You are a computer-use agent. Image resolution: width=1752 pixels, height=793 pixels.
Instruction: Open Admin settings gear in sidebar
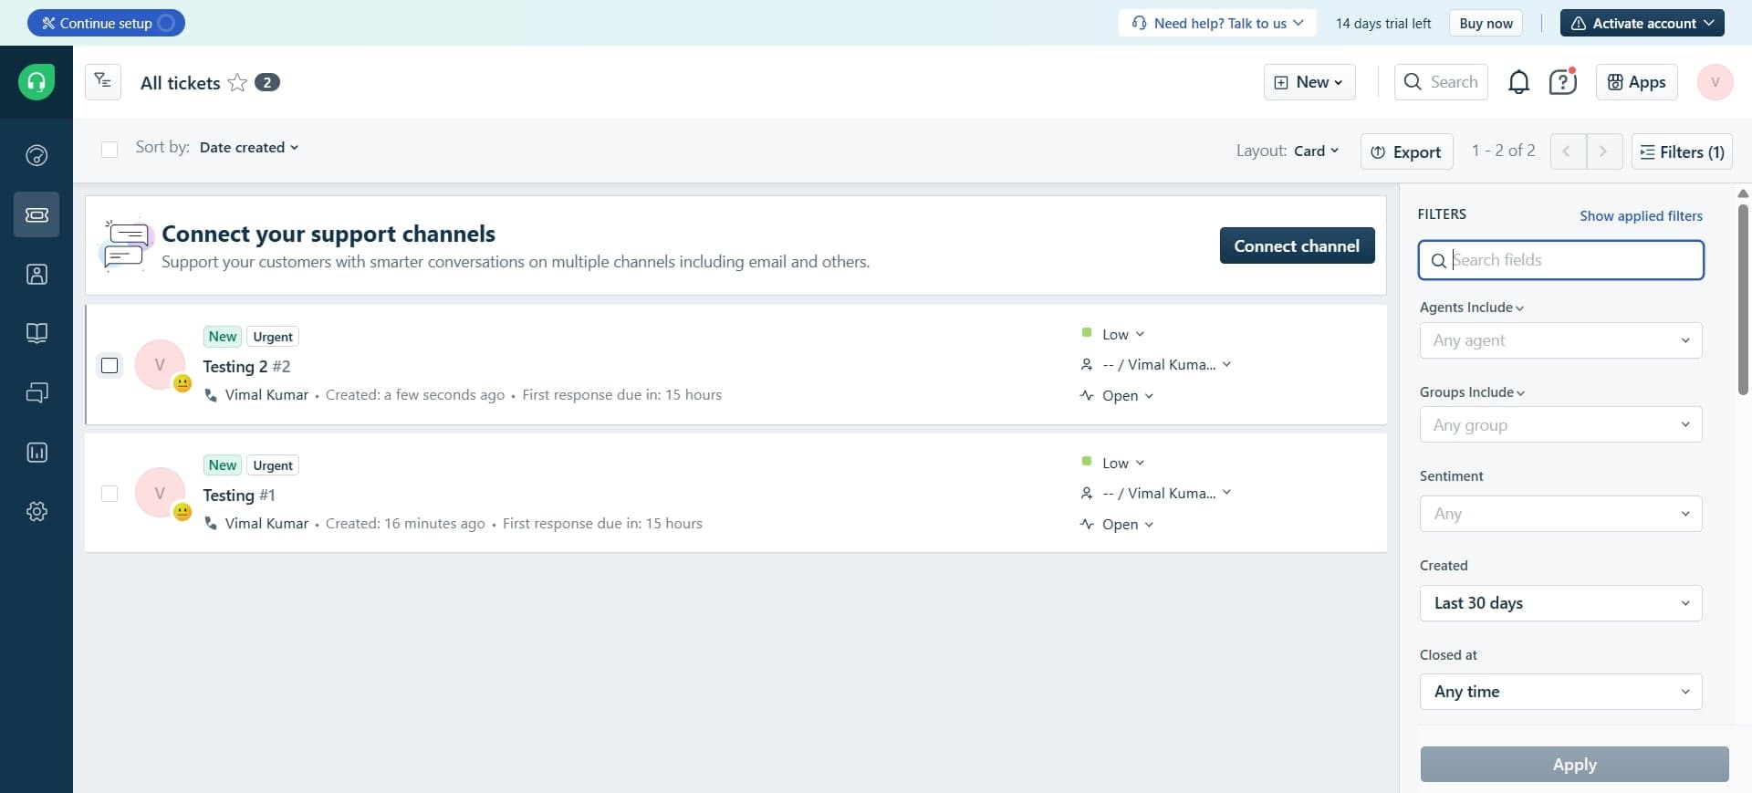[36, 512]
